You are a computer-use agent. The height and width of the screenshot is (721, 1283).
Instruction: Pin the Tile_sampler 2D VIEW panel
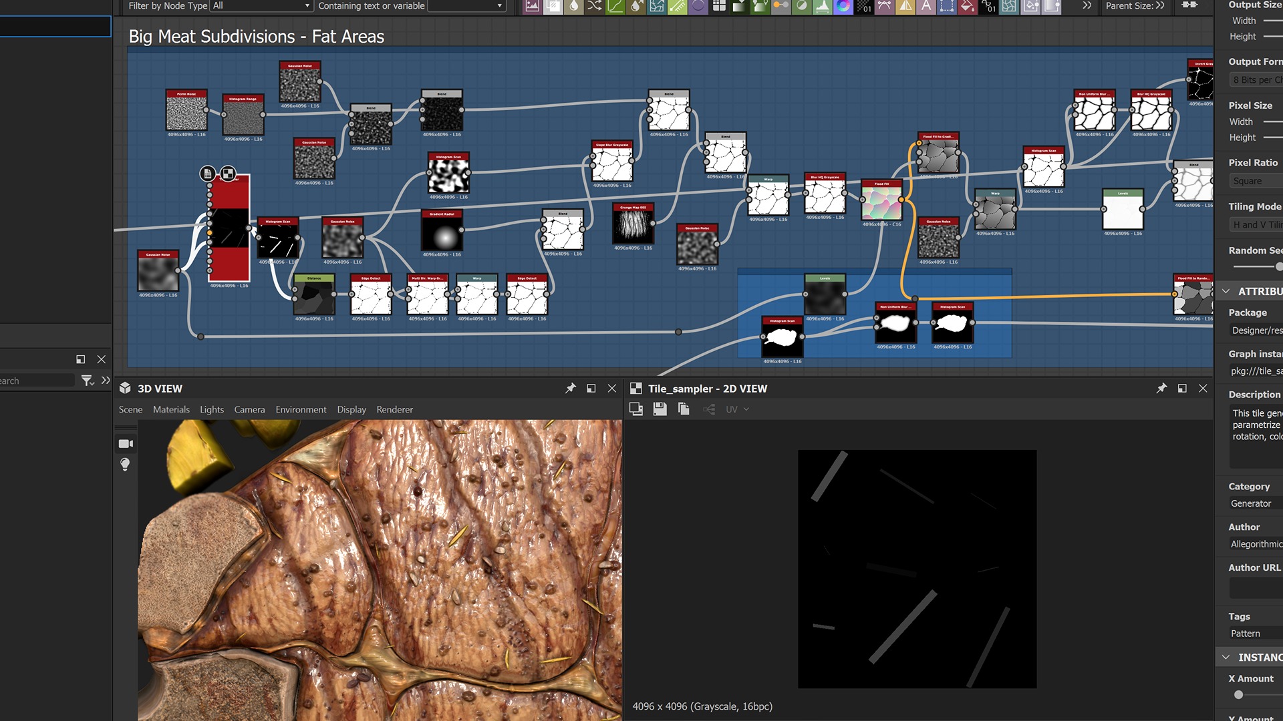pyautogui.click(x=1161, y=389)
